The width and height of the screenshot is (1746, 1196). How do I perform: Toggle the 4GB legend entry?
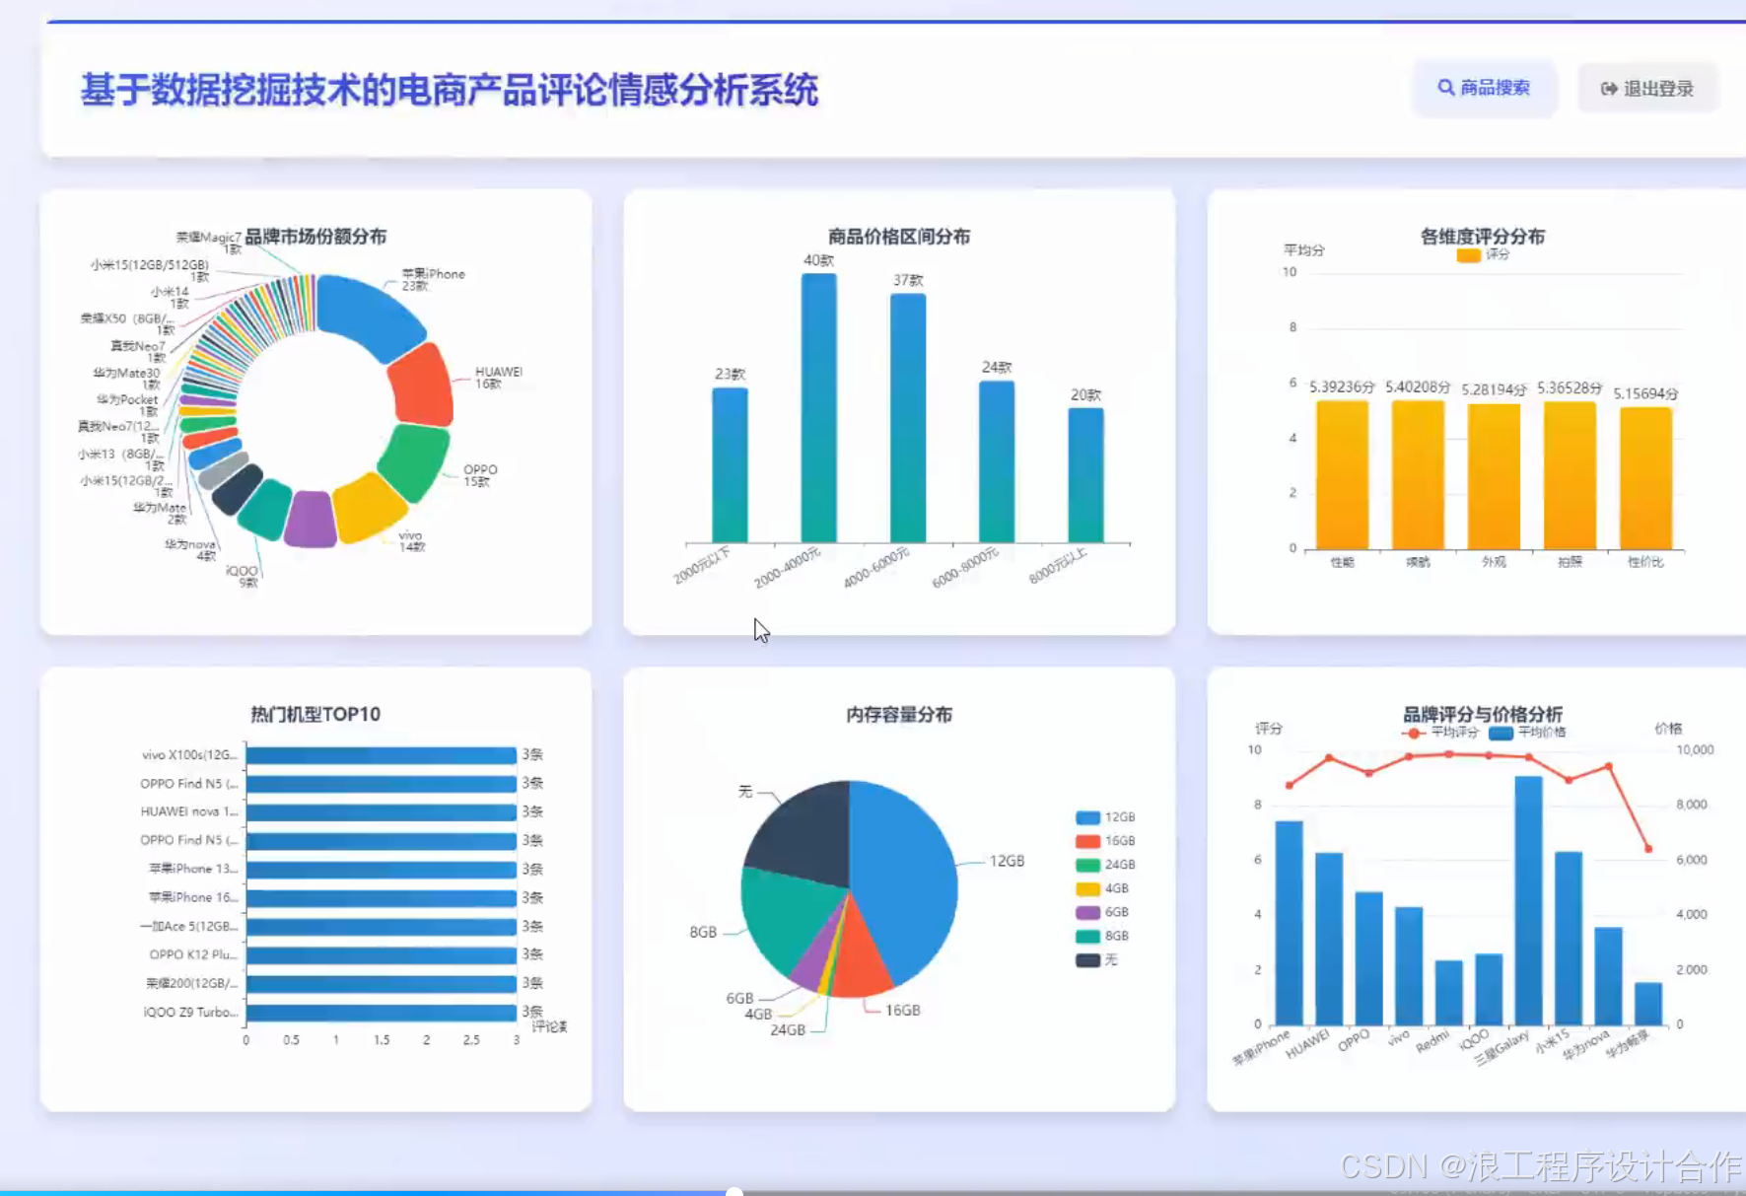[1103, 888]
